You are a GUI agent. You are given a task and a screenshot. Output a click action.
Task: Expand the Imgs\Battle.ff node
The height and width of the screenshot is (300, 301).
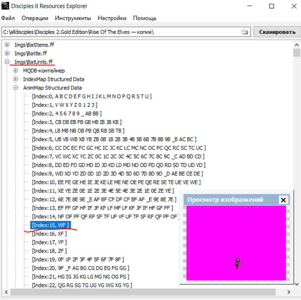pos(7,53)
